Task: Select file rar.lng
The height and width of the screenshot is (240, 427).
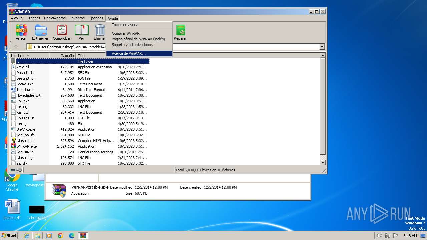Action: tap(22, 107)
